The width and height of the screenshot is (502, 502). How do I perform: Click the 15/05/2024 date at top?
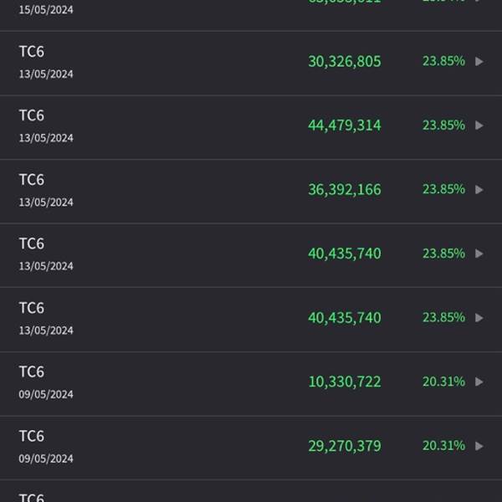point(46,10)
